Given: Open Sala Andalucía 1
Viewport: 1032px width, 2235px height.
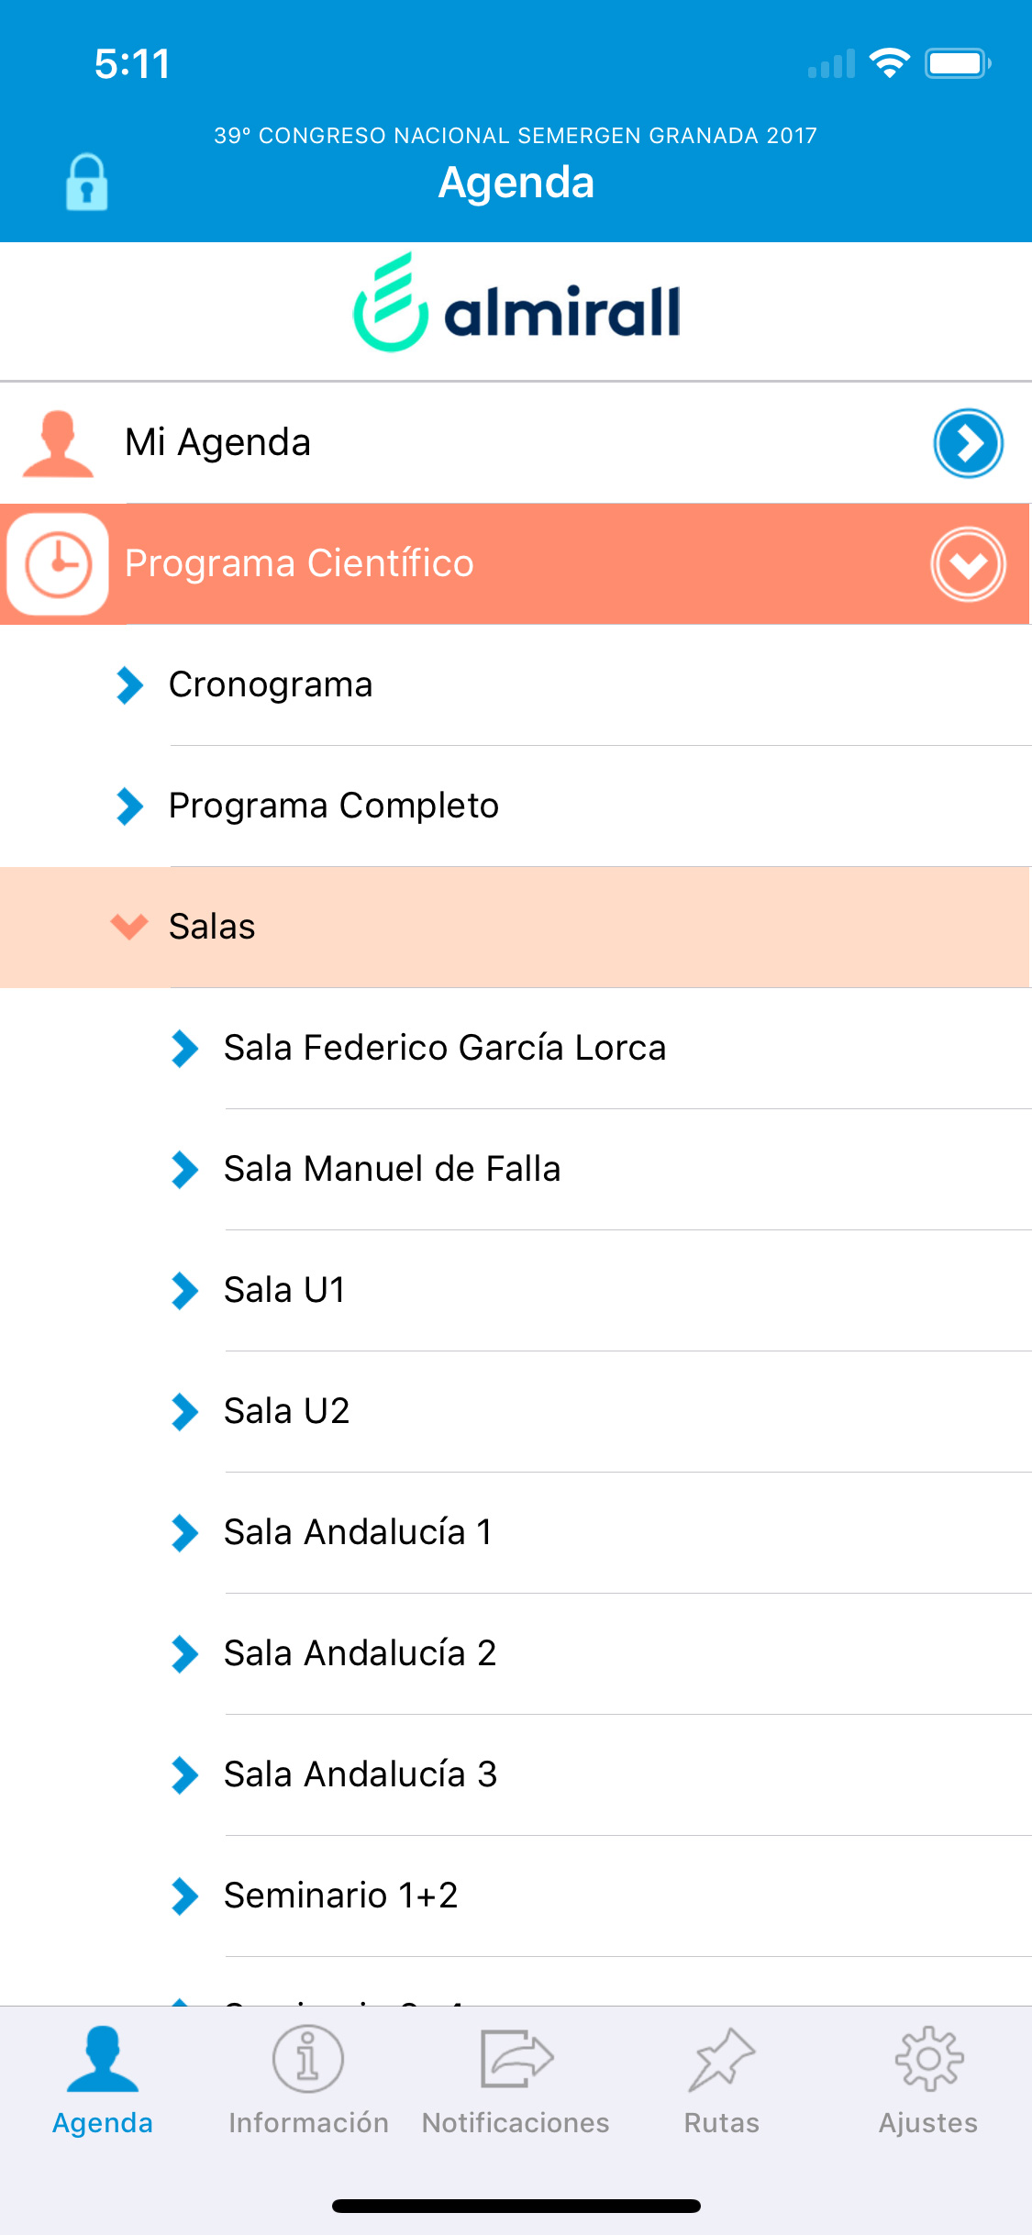Looking at the screenshot, I should [516, 1532].
